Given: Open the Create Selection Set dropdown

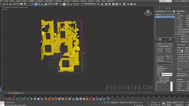Looking at the screenshot, I should coord(90,4).
